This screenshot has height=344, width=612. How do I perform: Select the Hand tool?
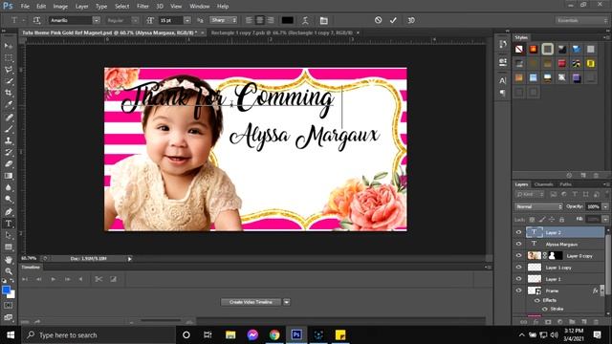[x=9, y=260]
